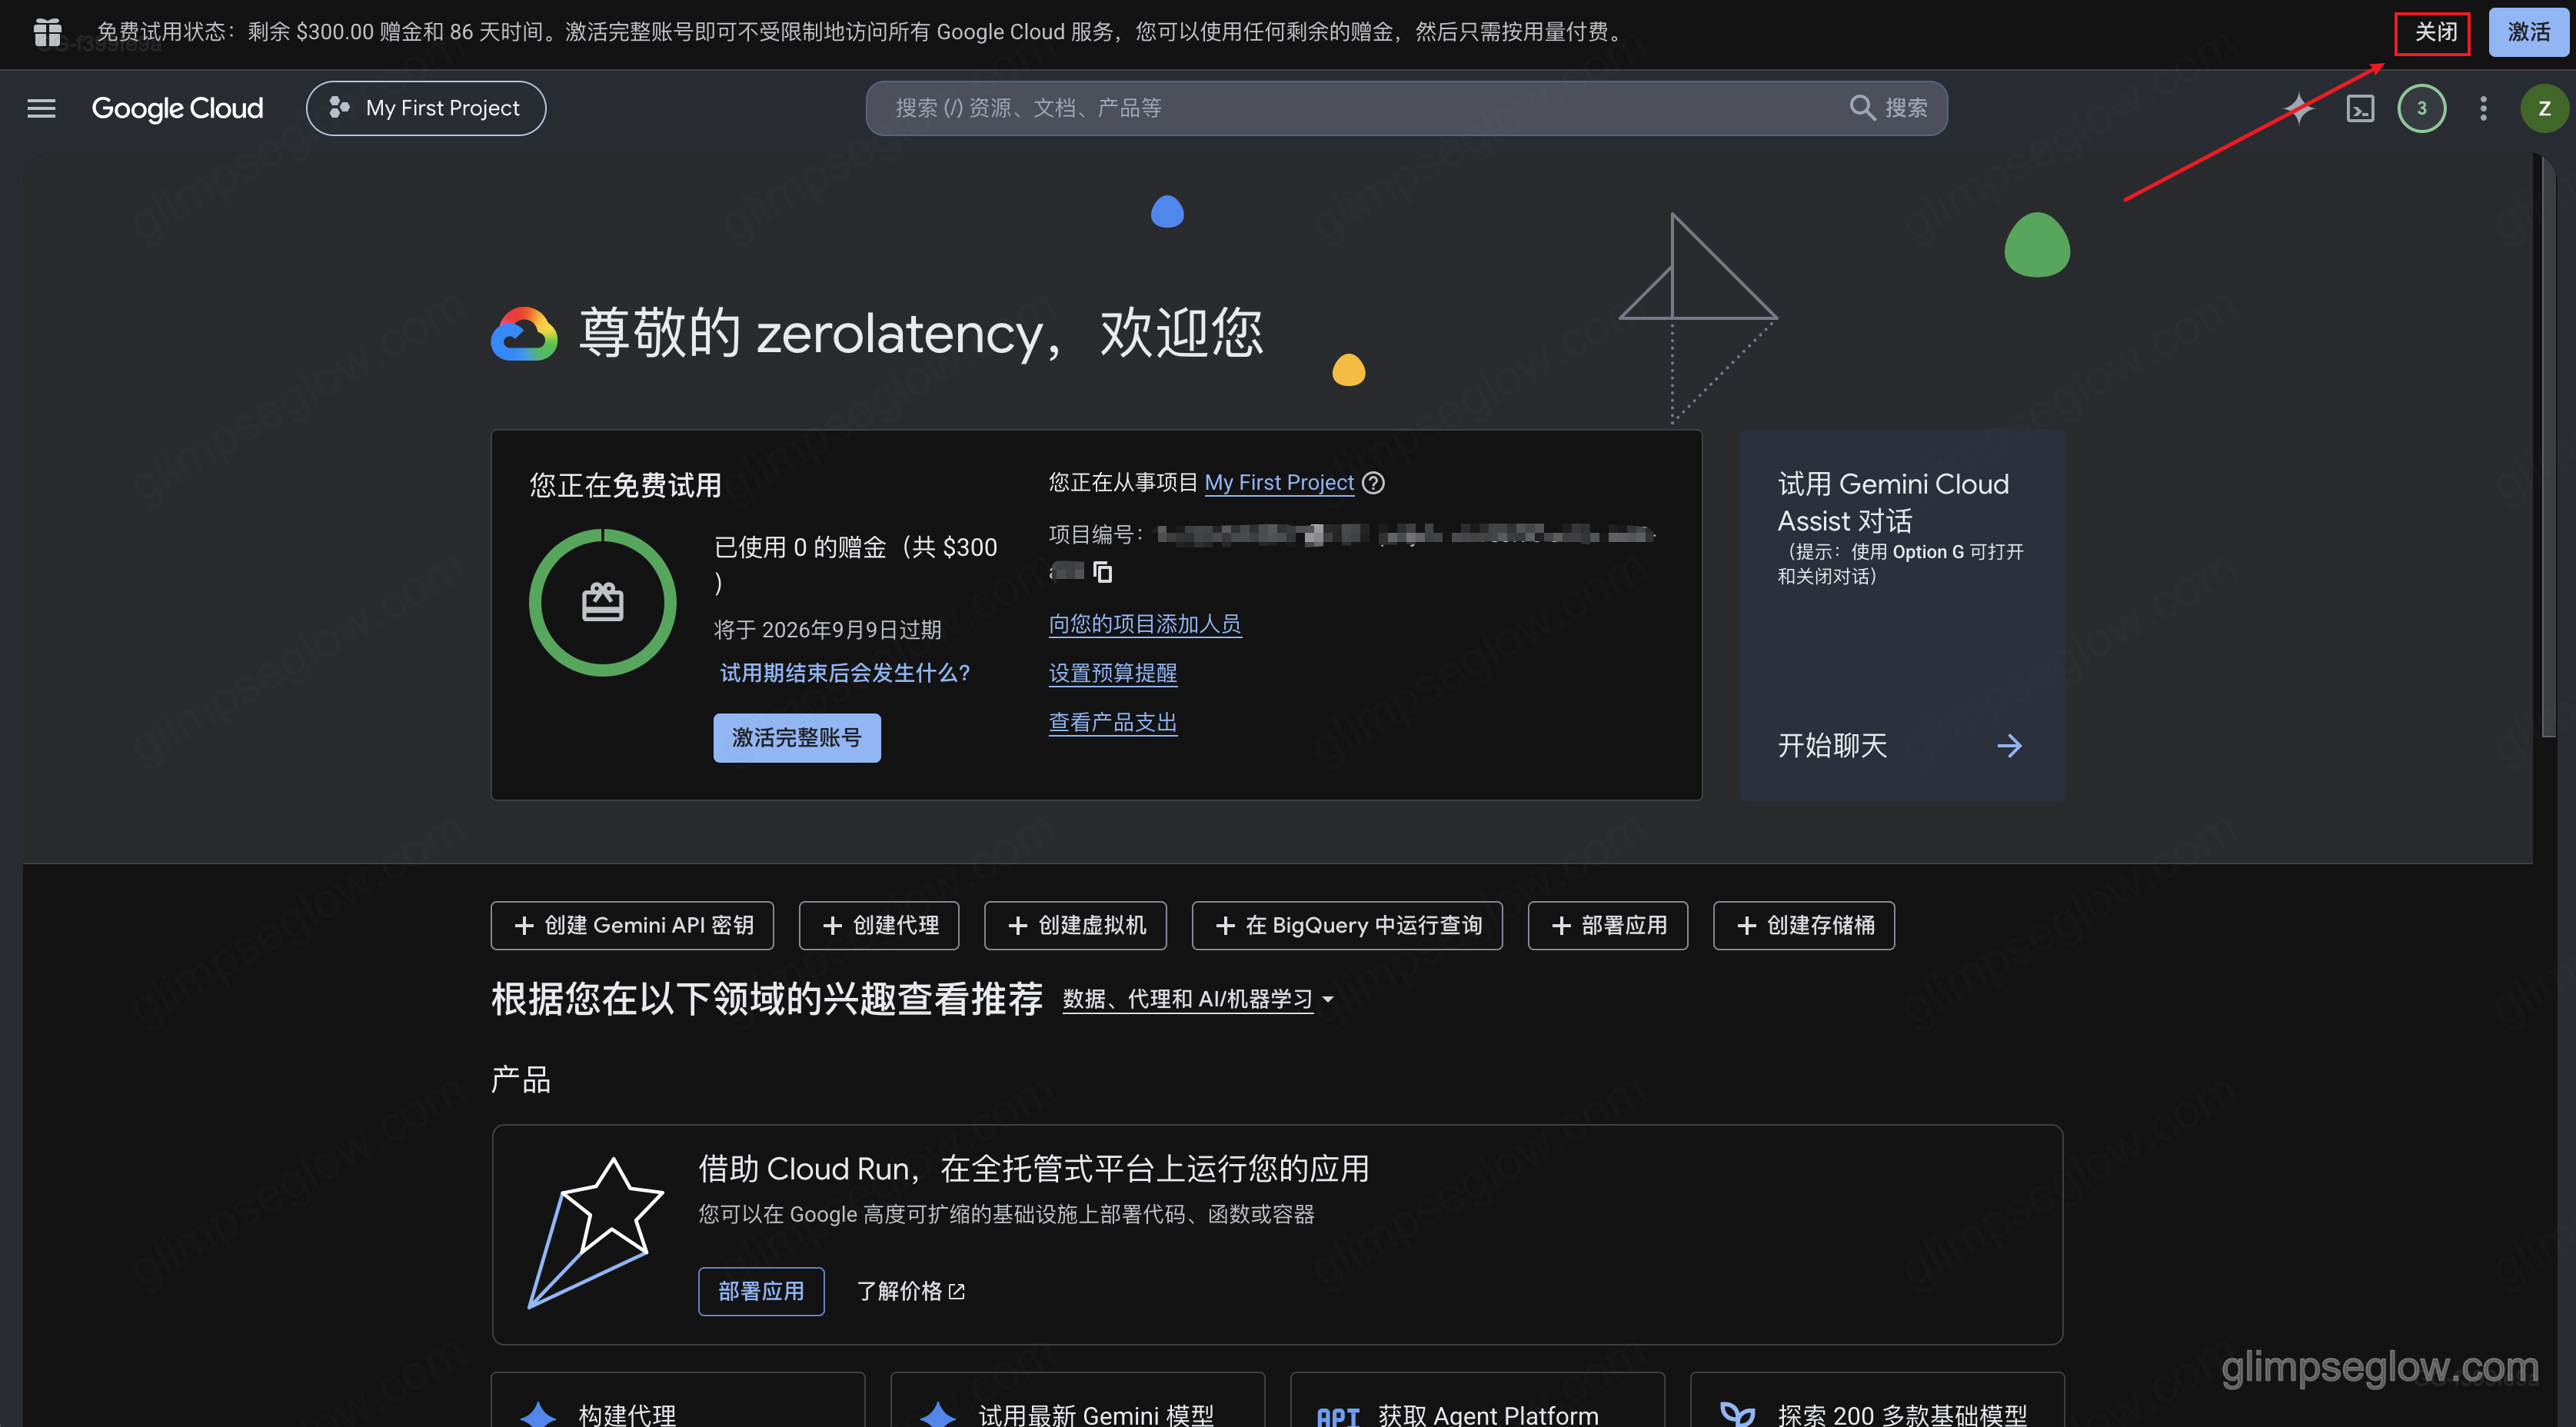This screenshot has width=2576, height=1427.
Task: Open 探索 200 多款基础模型 card
Action: [x=1877, y=1400]
